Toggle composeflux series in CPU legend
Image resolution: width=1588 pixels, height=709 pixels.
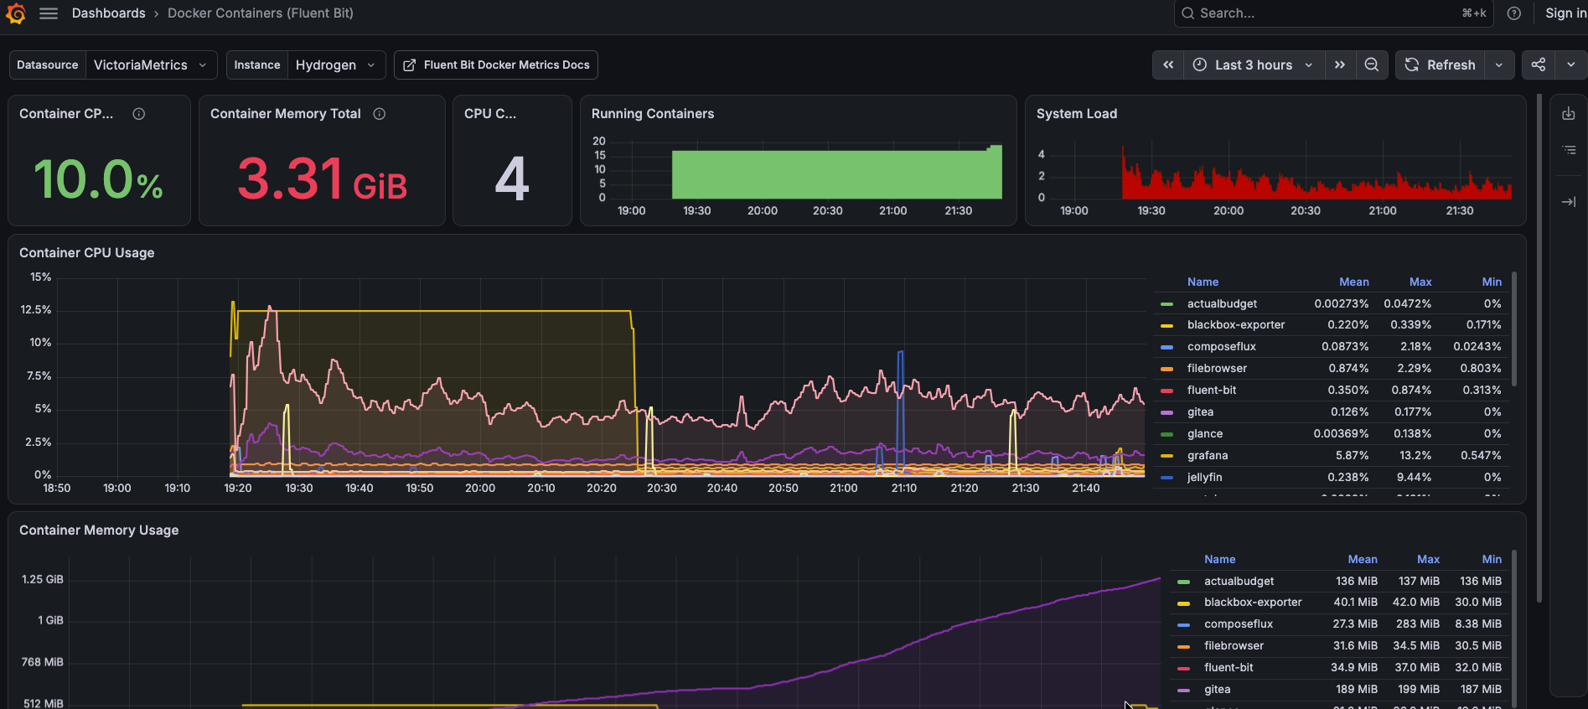click(1221, 347)
